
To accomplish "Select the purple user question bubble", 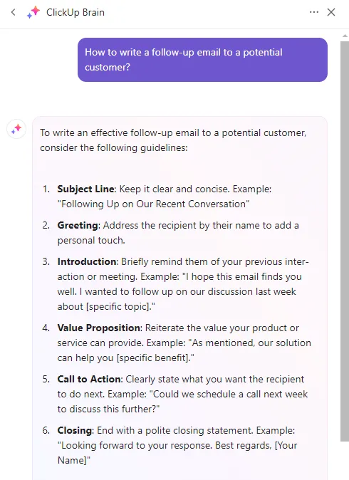I will 202,60.
